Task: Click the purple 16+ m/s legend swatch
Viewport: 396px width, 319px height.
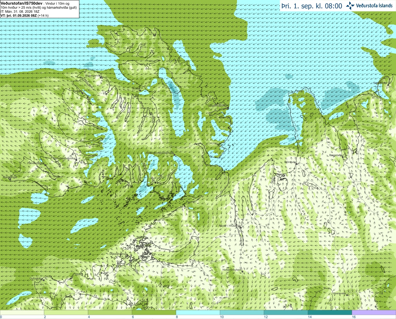Action: (374, 312)
